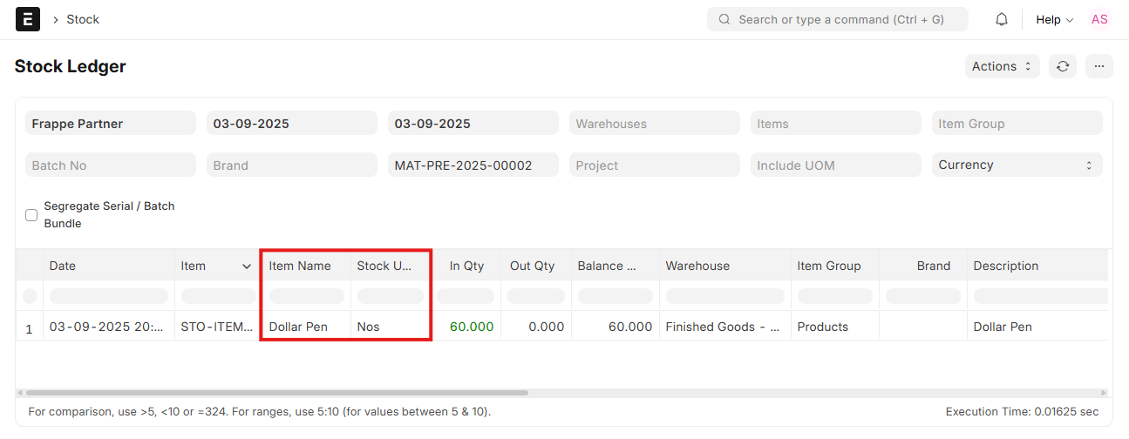Expand the Actions dropdown
Image resolution: width=1129 pixels, height=439 pixels.
pos(1002,66)
